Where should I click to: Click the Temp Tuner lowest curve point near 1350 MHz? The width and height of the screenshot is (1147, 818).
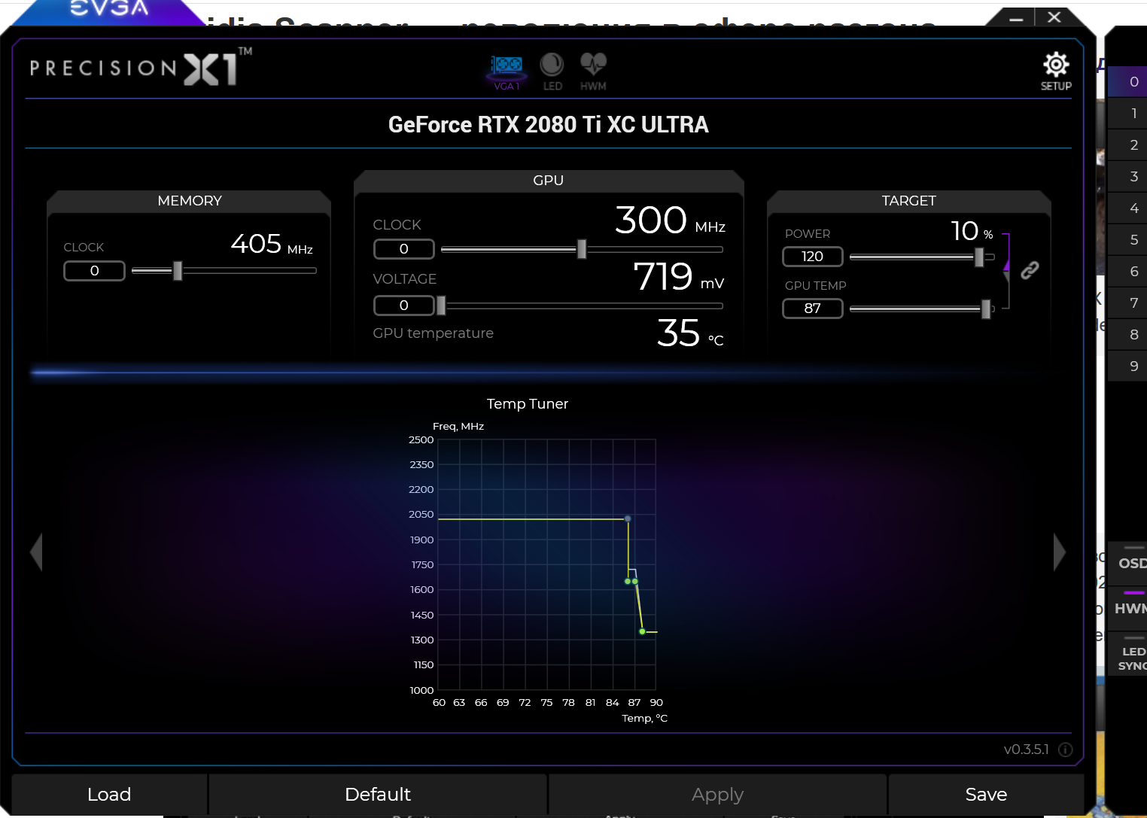(642, 631)
